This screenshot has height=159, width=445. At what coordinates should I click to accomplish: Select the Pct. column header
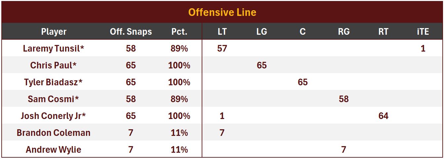[x=179, y=32]
